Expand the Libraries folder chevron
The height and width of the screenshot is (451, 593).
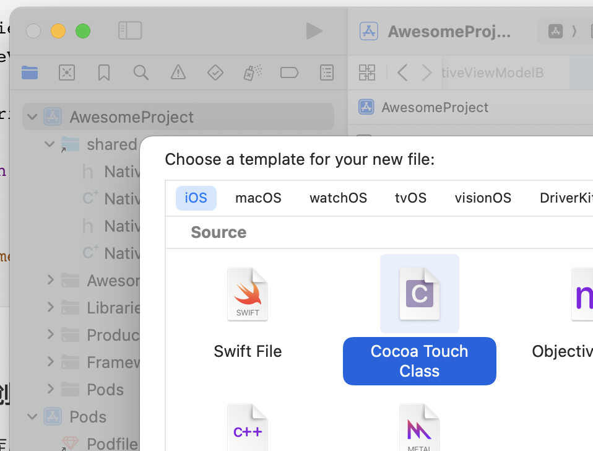51,307
